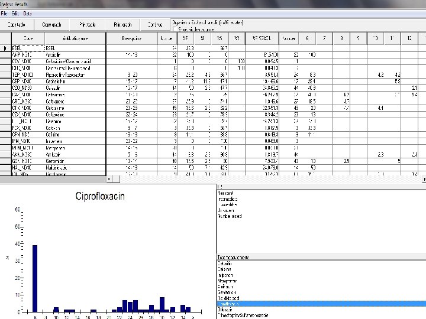Select the Piperacillin/Tazobactam table row

213,75
